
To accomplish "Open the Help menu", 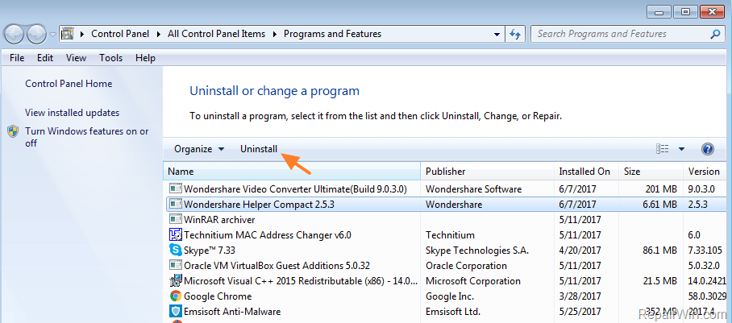I will [145, 58].
